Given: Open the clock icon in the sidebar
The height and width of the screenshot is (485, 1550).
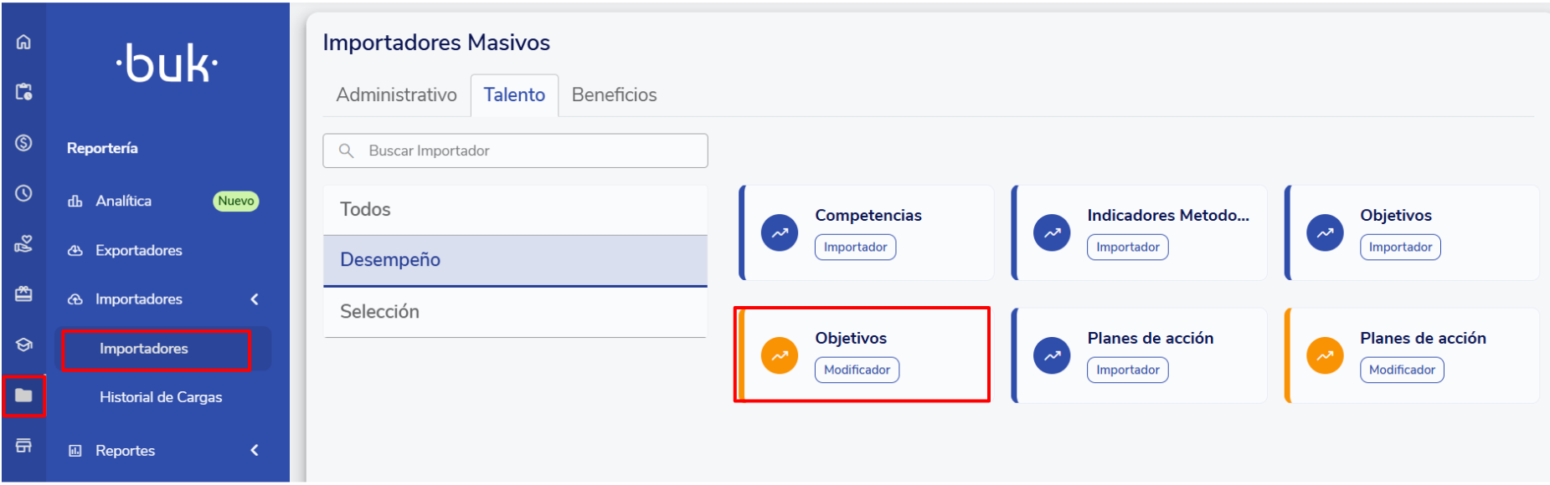Looking at the screenshot, I should [23, 193].
